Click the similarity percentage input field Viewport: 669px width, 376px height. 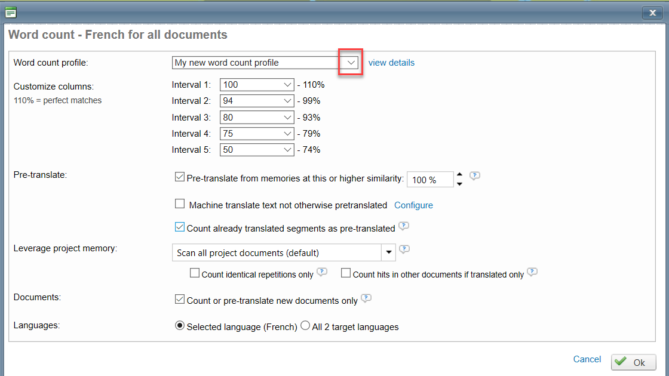(430, 180)
